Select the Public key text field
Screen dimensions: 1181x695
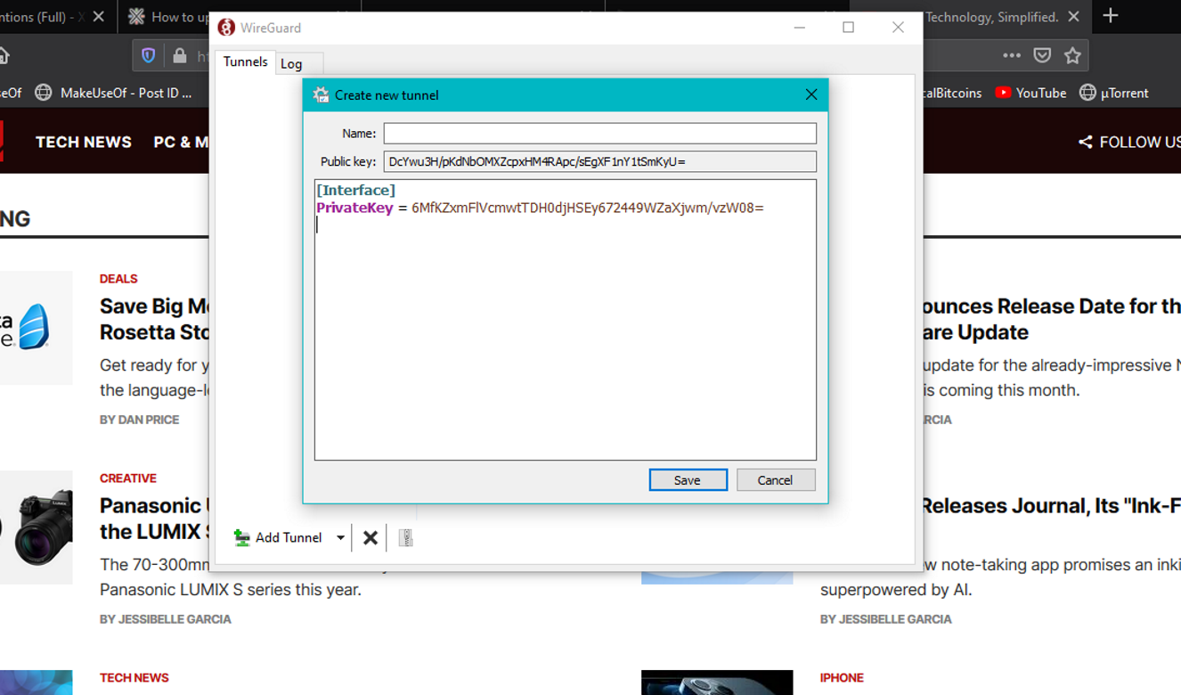(600, 161)
